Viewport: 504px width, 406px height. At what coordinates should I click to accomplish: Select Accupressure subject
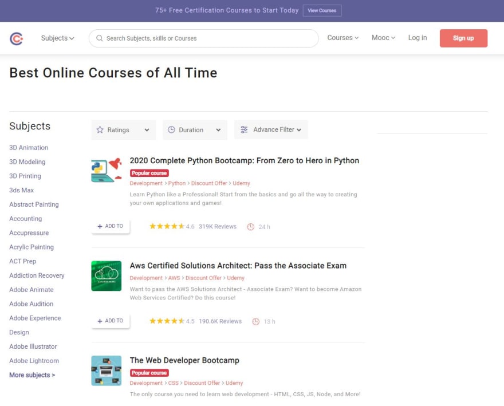point(29,232)
